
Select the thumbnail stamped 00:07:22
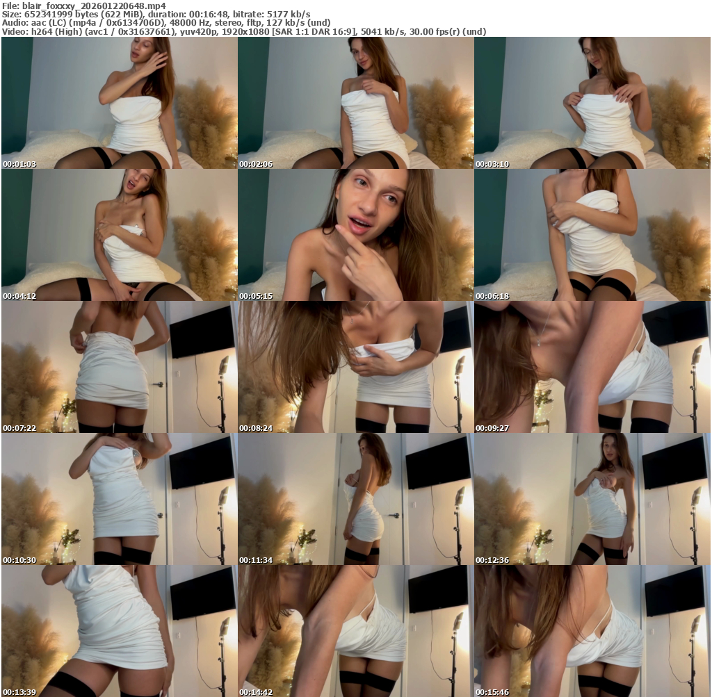[120, 367]
